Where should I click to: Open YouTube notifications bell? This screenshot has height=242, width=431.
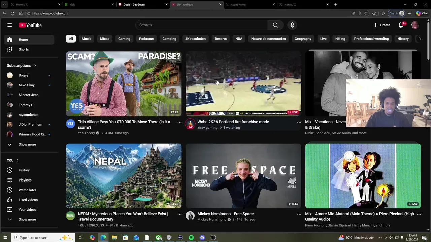click(401, 25)
